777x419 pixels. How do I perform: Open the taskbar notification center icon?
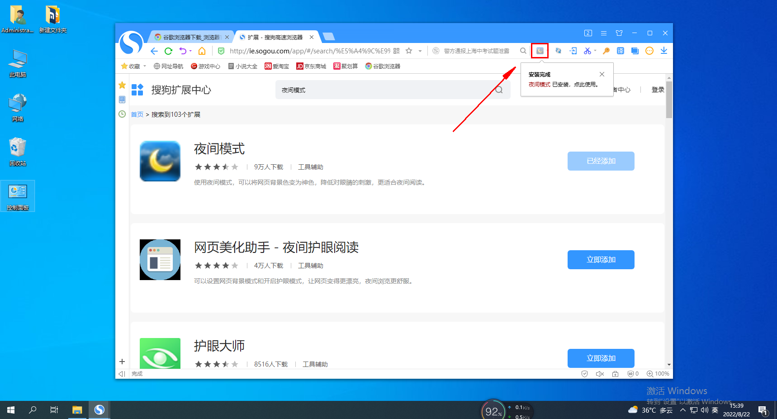tap(763, 410)
